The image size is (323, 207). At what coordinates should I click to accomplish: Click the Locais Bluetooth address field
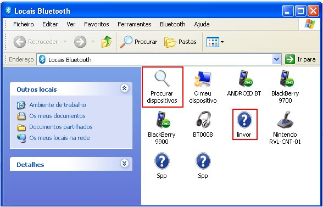pyautogui.click(x=159, y=60)
